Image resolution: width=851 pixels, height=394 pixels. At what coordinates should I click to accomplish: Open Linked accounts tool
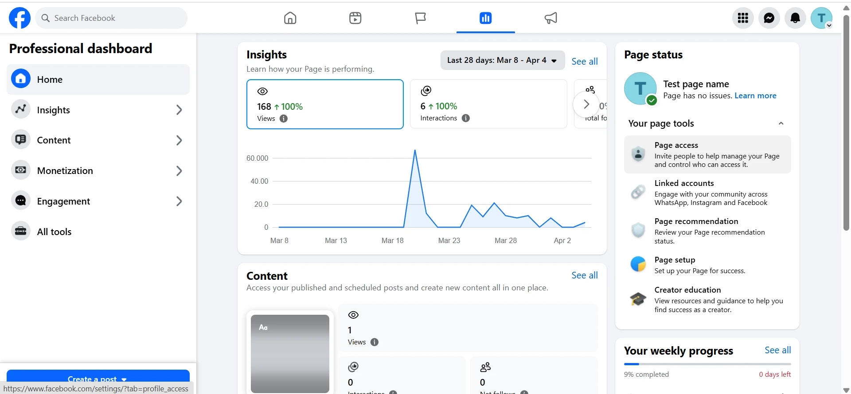click(x=707, y=193)
